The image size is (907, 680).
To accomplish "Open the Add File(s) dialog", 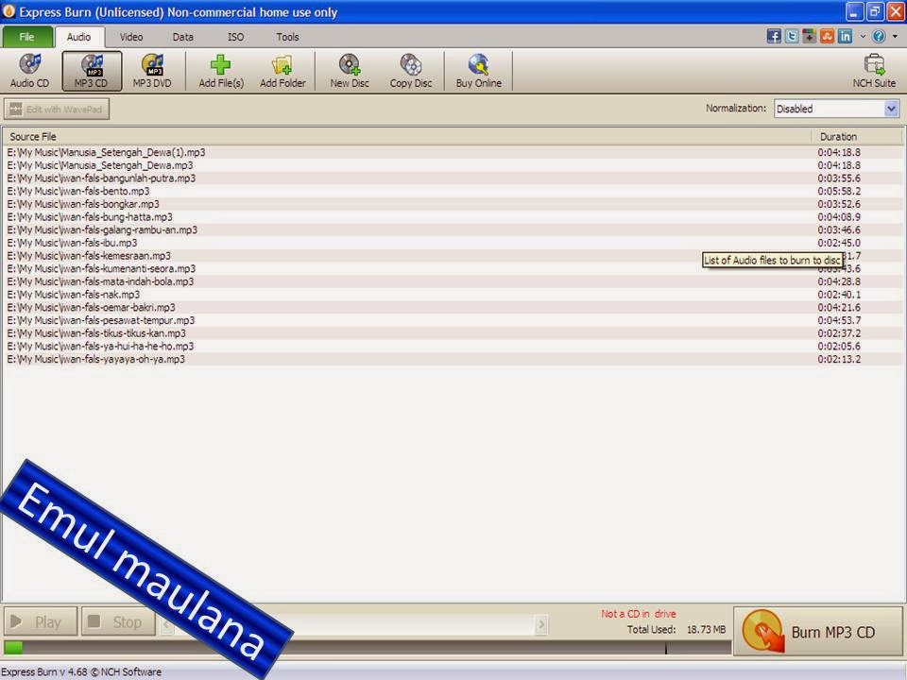I will pyautogui.click(x=220, y=69).
